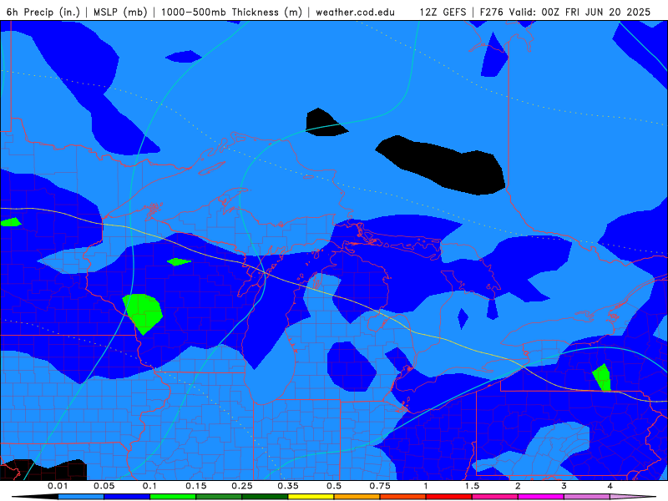Select the dark green 0.25–0.35 legend swatch
This screenshot has width=668, height=501.
[x=265, y=497]
